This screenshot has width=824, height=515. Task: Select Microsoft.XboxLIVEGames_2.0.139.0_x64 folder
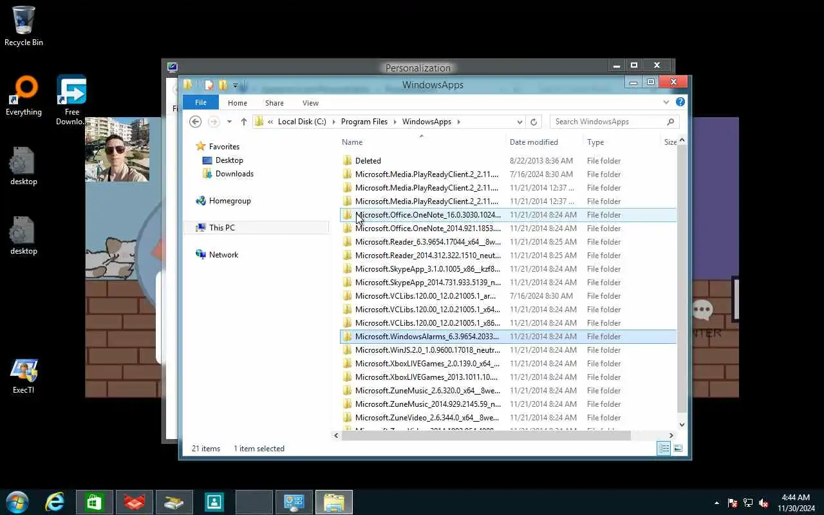(508, 364)
